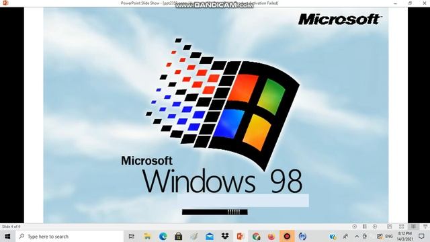This screenshot has height=242, width=430.
Task: Open Google Chrome from the taskbar
Action: 256,236
